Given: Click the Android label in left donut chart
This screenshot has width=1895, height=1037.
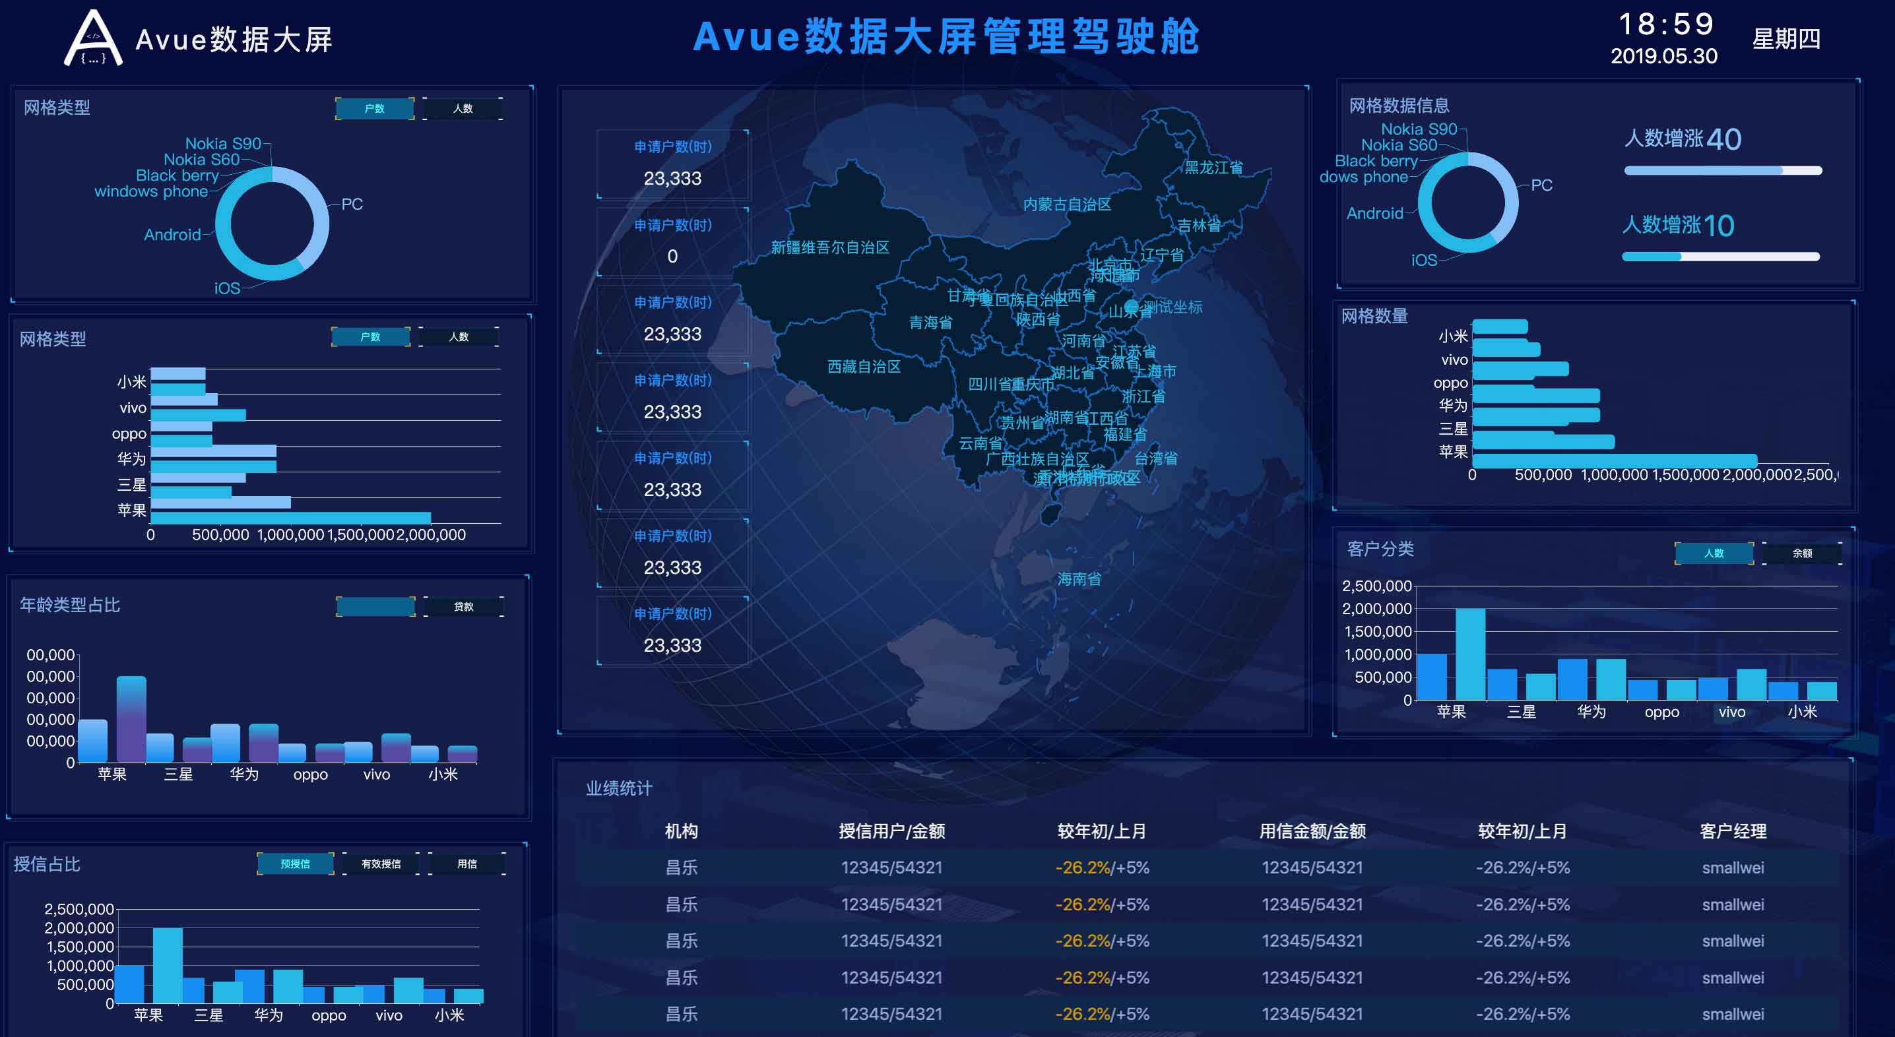Looking at the screenshot, I should [172, 235].
